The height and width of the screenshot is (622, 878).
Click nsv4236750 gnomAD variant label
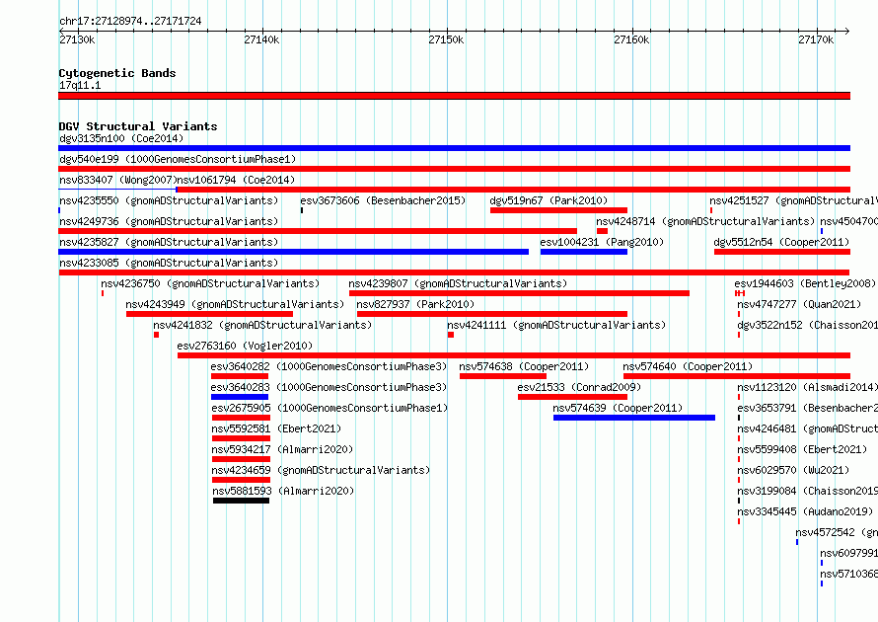(x=210, y=283)
